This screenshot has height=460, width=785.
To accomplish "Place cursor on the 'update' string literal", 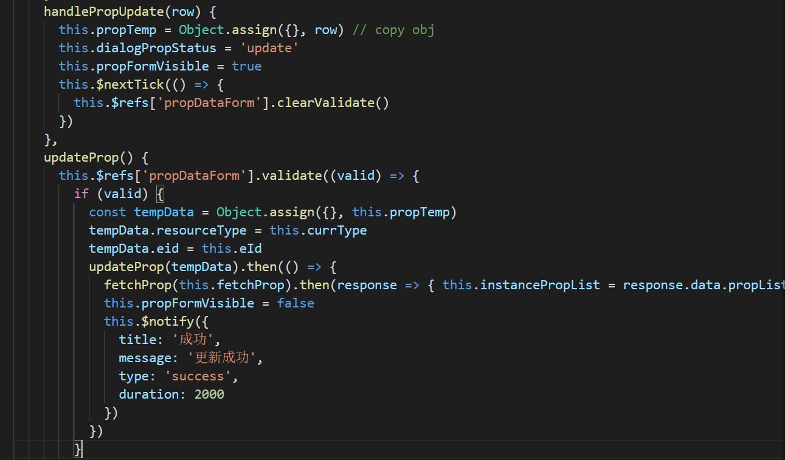I will click(x=273, y=48).
